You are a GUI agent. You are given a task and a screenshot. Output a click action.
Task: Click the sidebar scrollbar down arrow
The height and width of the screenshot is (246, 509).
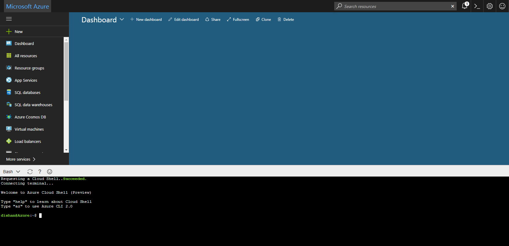coord(66,150)
